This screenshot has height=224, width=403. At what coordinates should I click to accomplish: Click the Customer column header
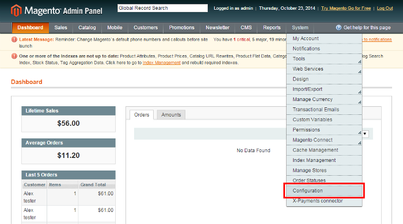[35, 184]
